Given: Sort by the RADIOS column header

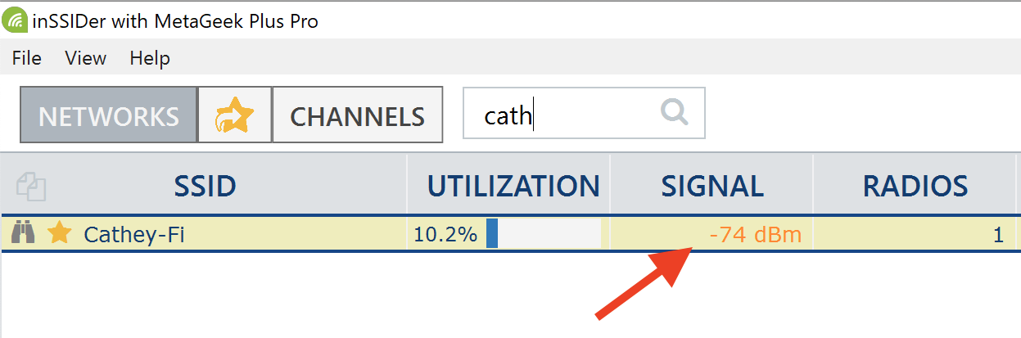Looking at the screenshot, I should click(915, 187).
